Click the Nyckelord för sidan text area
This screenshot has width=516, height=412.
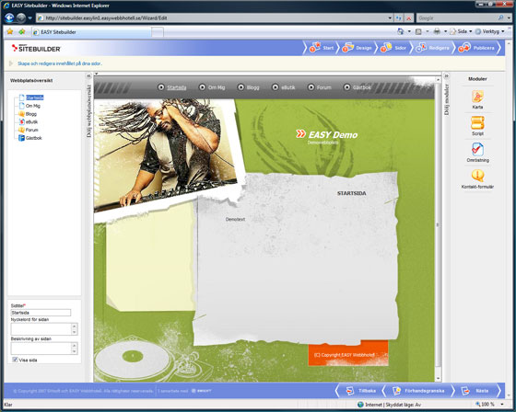(x=41, y=329)
